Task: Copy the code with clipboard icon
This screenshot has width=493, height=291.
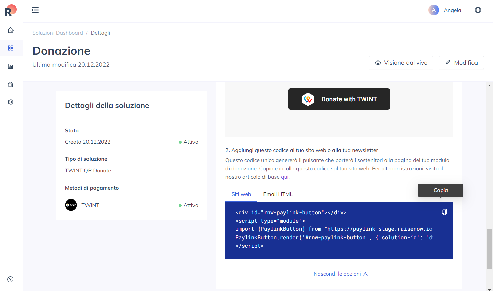Action: [x=444, y=212]
